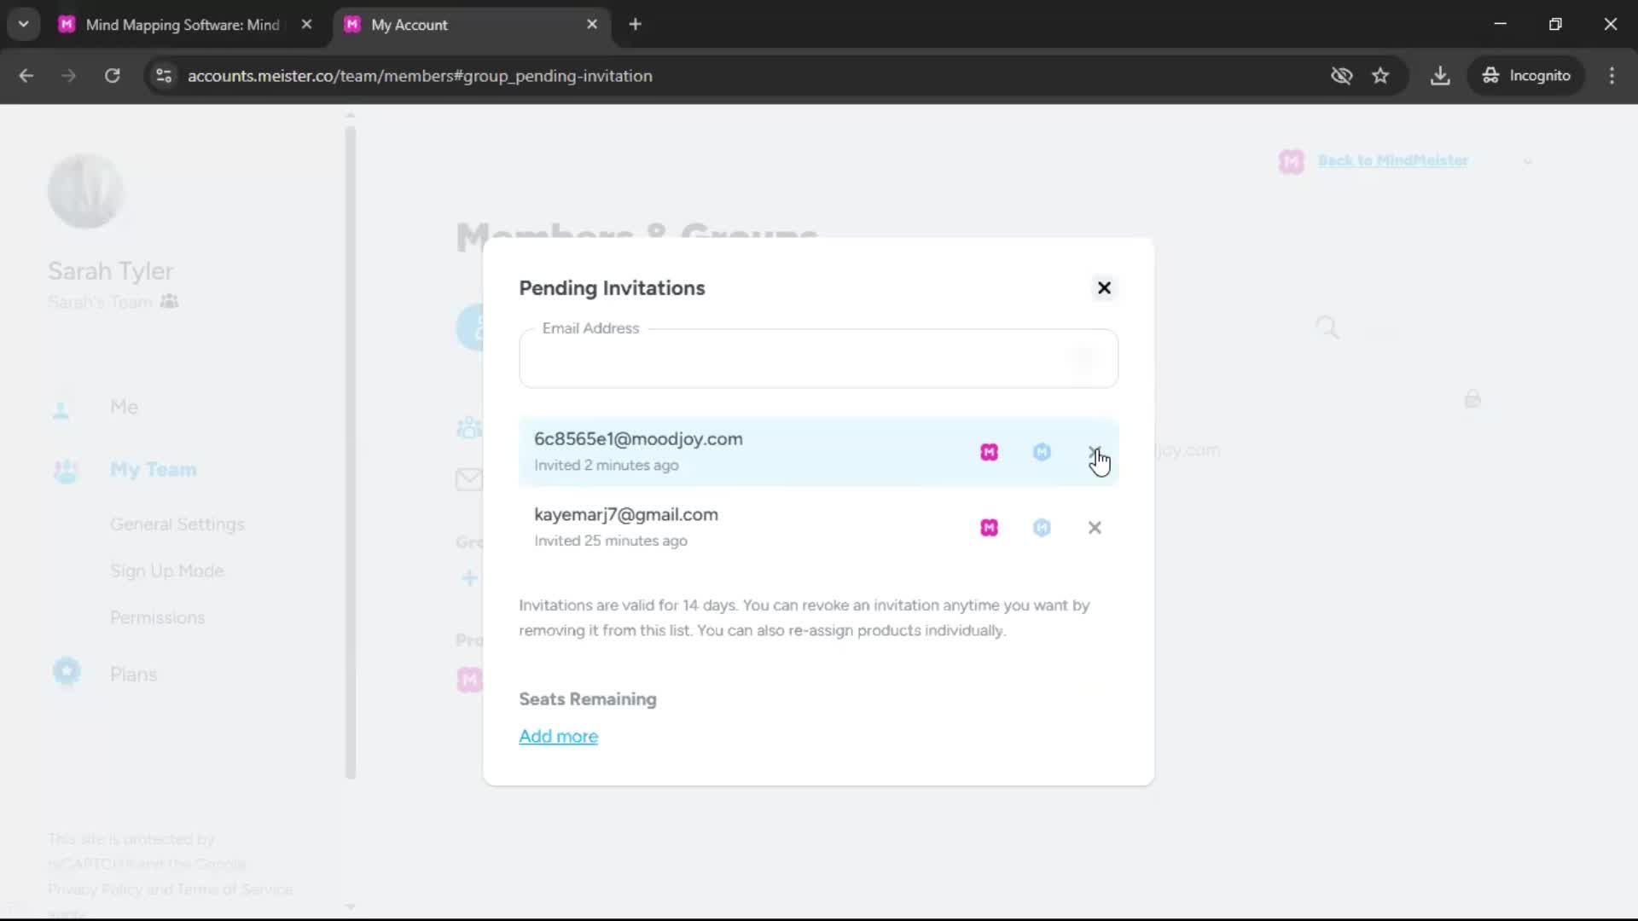Toggle MindMeister product for kayemarj7@gmail.com
1638x921 pixels.
(989, 528)
